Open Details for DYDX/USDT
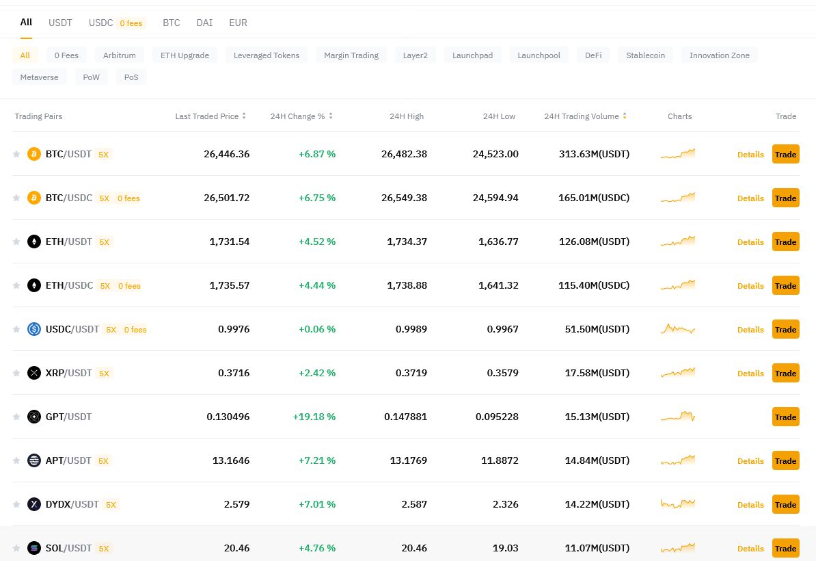This screenshot has height=561, width=816. (750, 505)
